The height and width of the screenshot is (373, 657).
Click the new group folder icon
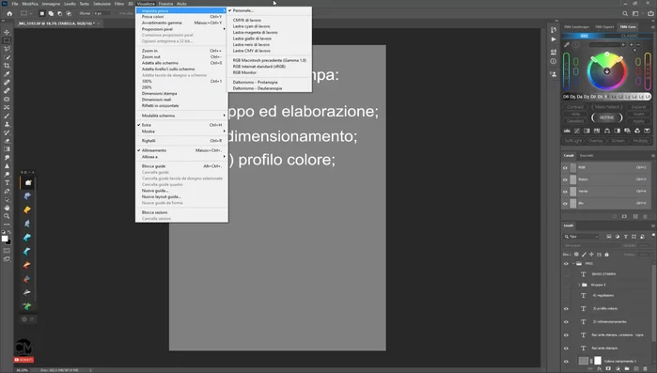(x=627, y=369)
